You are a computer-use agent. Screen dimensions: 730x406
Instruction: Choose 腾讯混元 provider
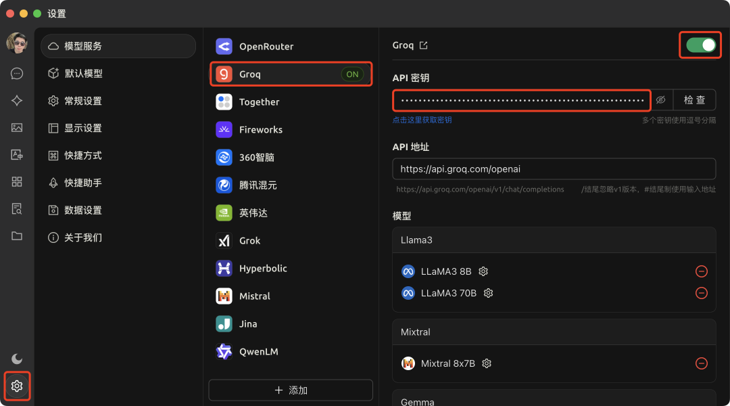[291, 185]
